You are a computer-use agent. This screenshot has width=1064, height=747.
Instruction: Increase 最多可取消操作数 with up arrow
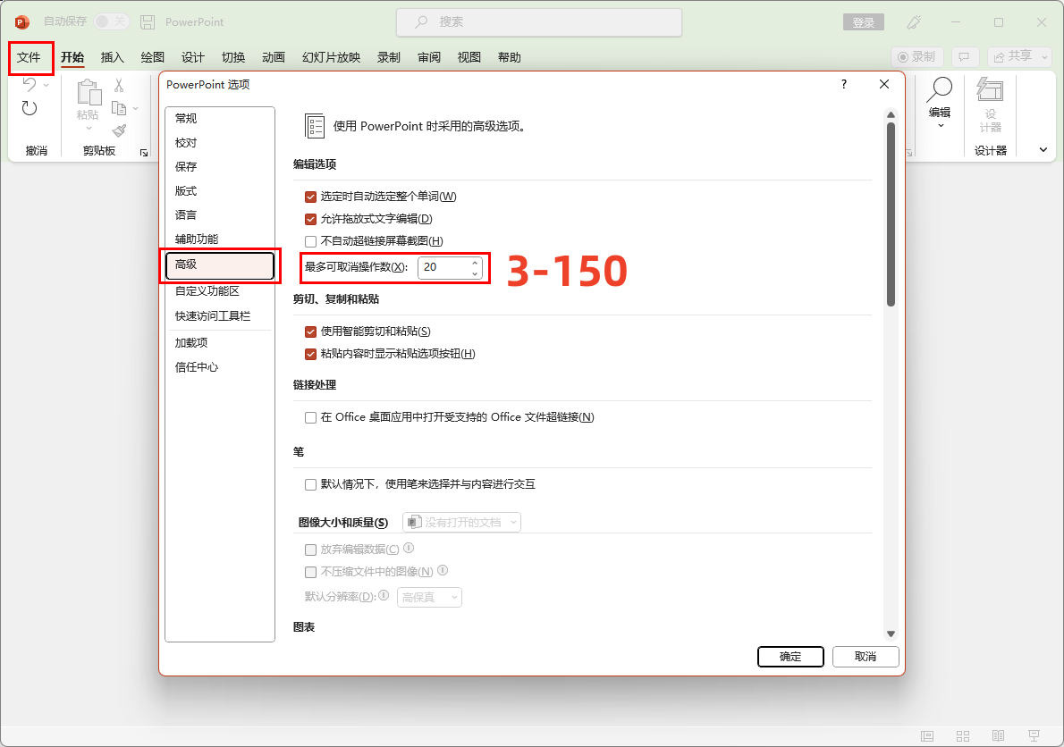[475, 262]
